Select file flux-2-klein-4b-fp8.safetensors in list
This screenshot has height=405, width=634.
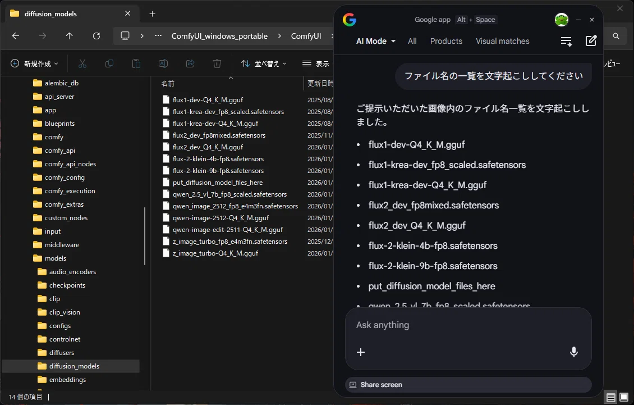point(218,159)
